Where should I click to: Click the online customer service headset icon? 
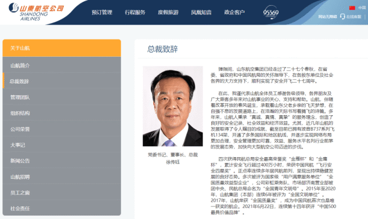pyautogui.click(x=342, y=17)
